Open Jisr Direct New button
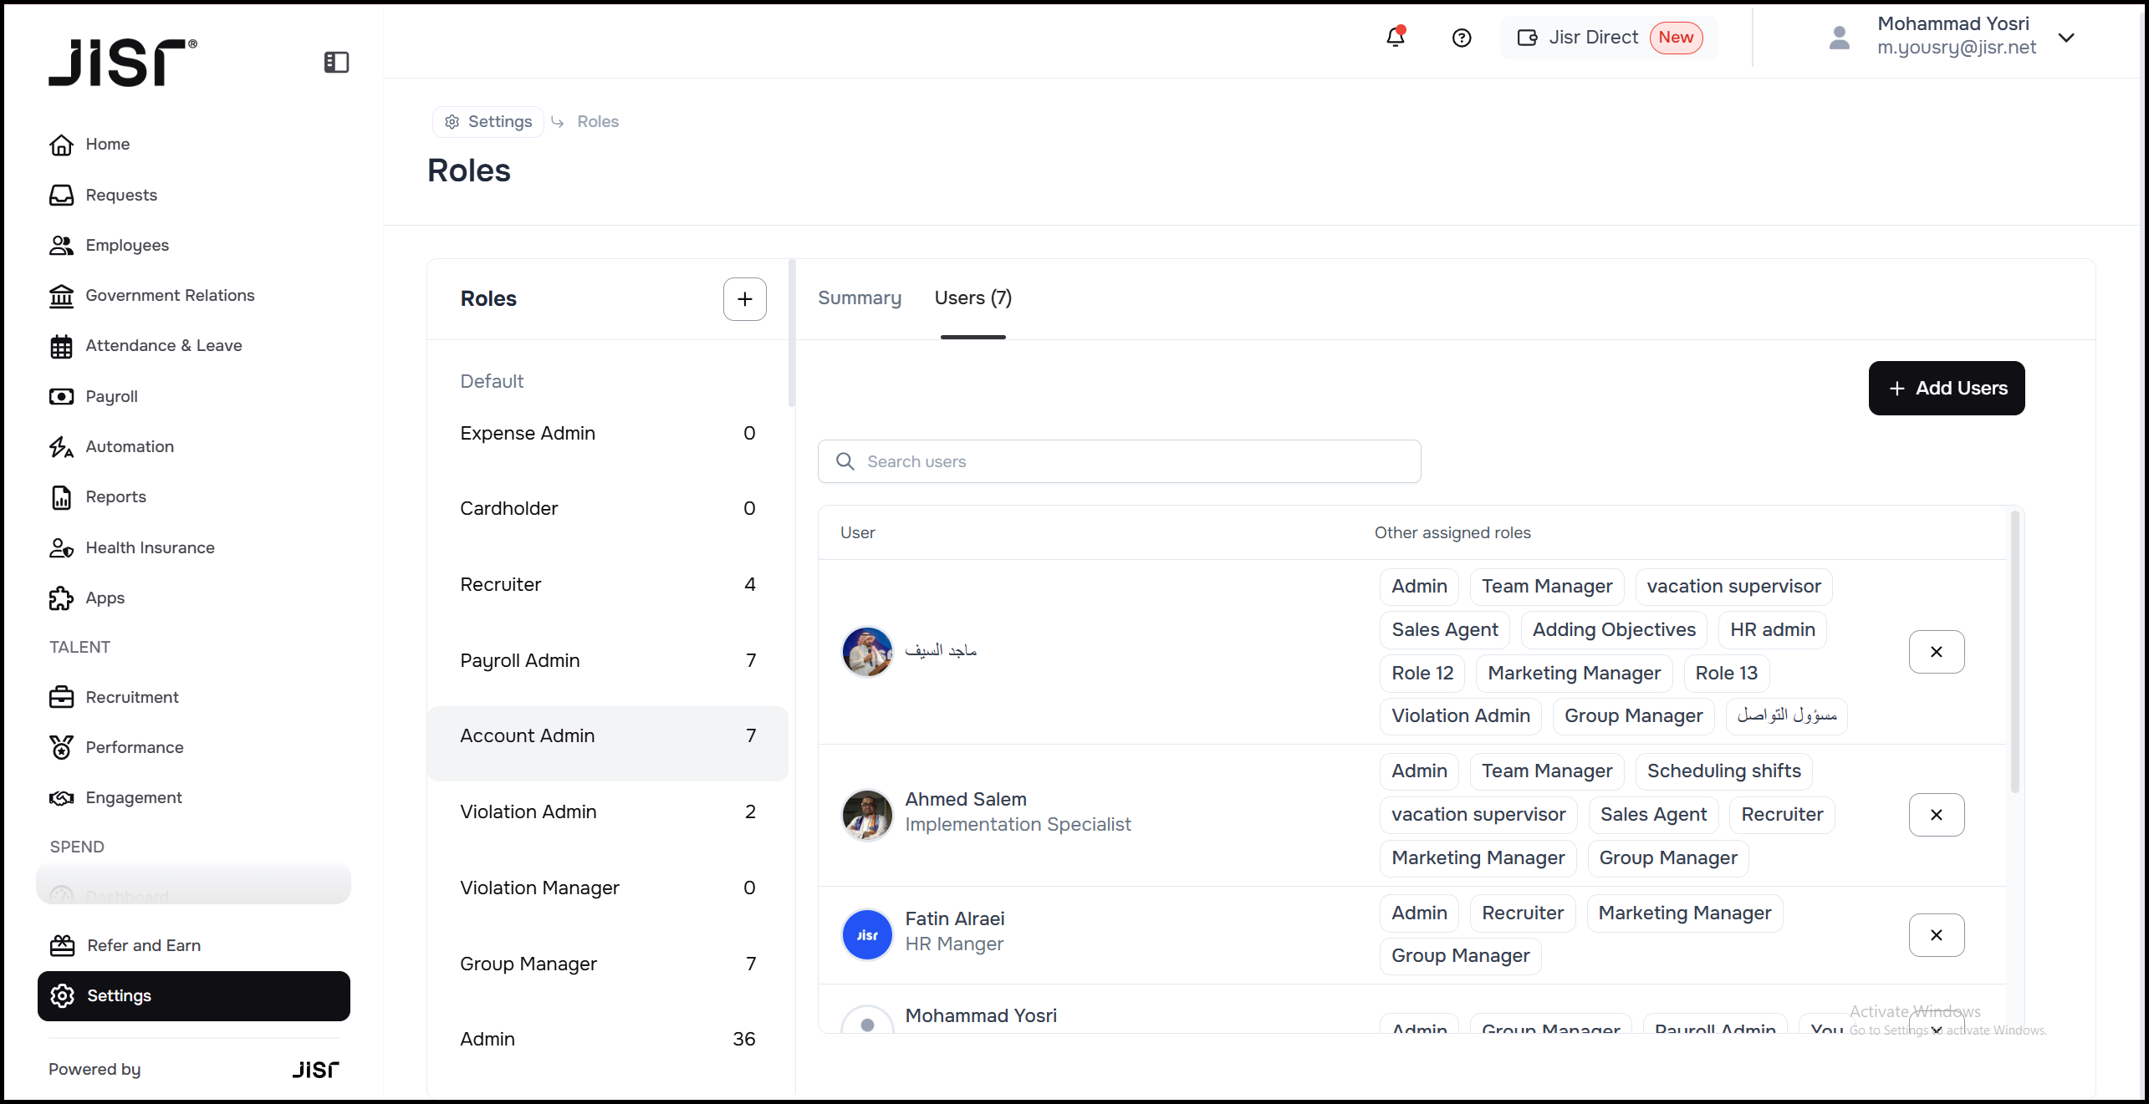 [1609, 38]
